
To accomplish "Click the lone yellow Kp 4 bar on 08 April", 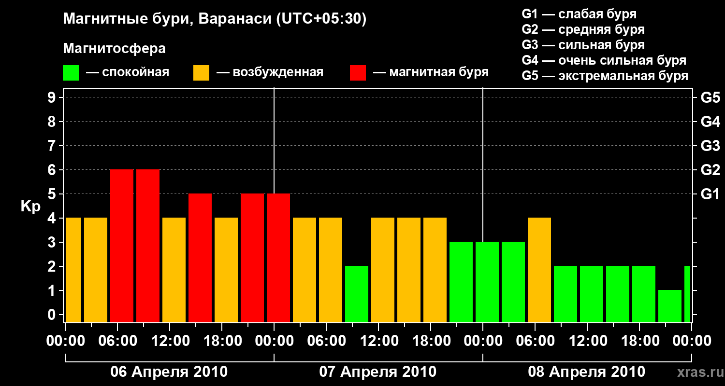I will [x=539, y=270].
